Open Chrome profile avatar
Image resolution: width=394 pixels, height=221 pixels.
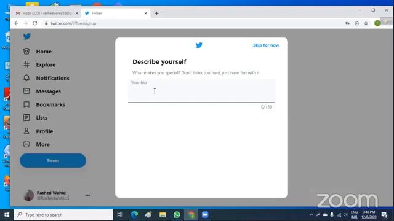377,23
